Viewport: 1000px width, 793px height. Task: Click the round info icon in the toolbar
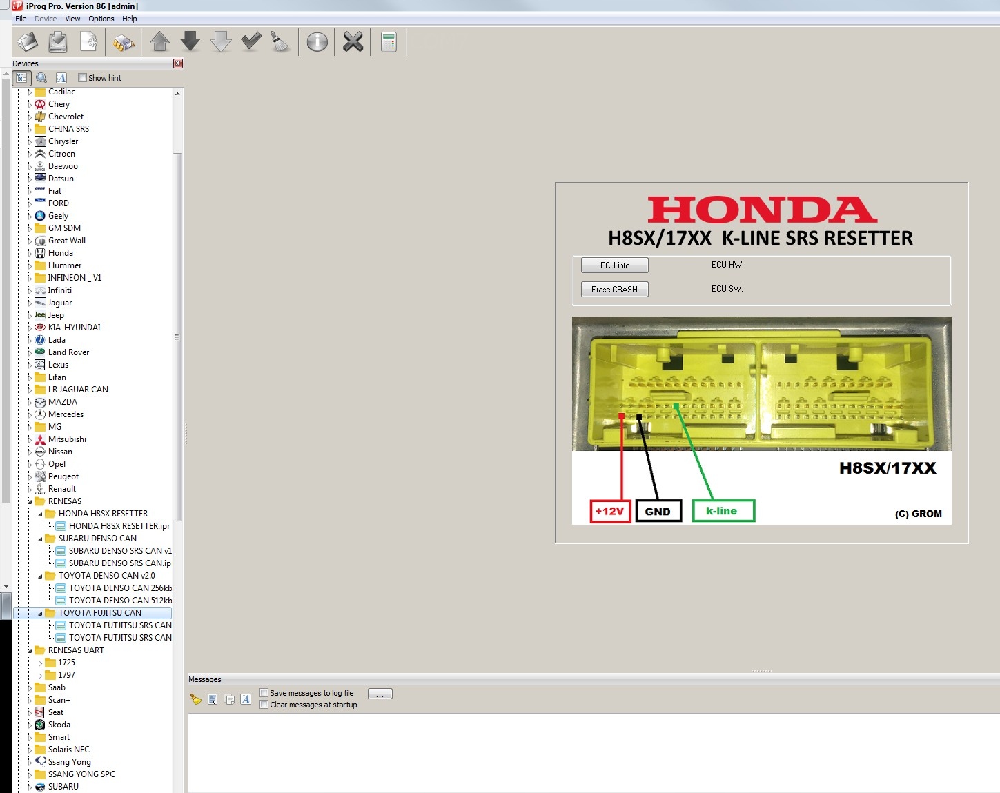click(317, 43)
